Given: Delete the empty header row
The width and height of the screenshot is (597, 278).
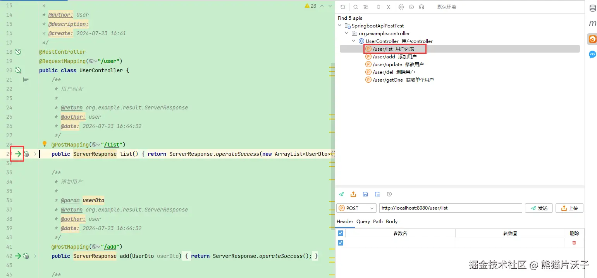Looking at the screenshot, I should 574,243.
